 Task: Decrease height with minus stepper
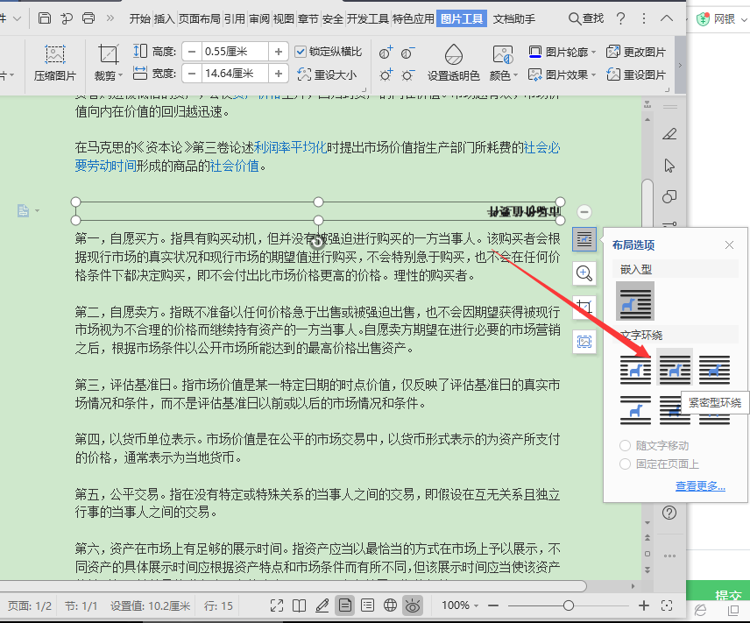[192, 51]
